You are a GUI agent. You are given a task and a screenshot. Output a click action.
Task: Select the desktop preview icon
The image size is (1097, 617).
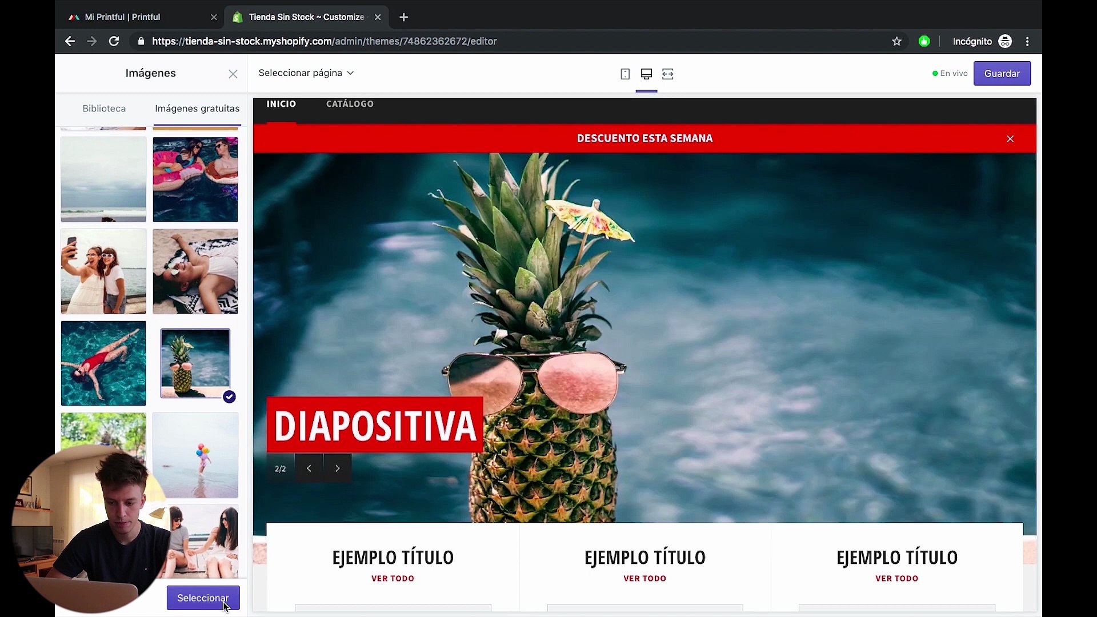(646, 74)
